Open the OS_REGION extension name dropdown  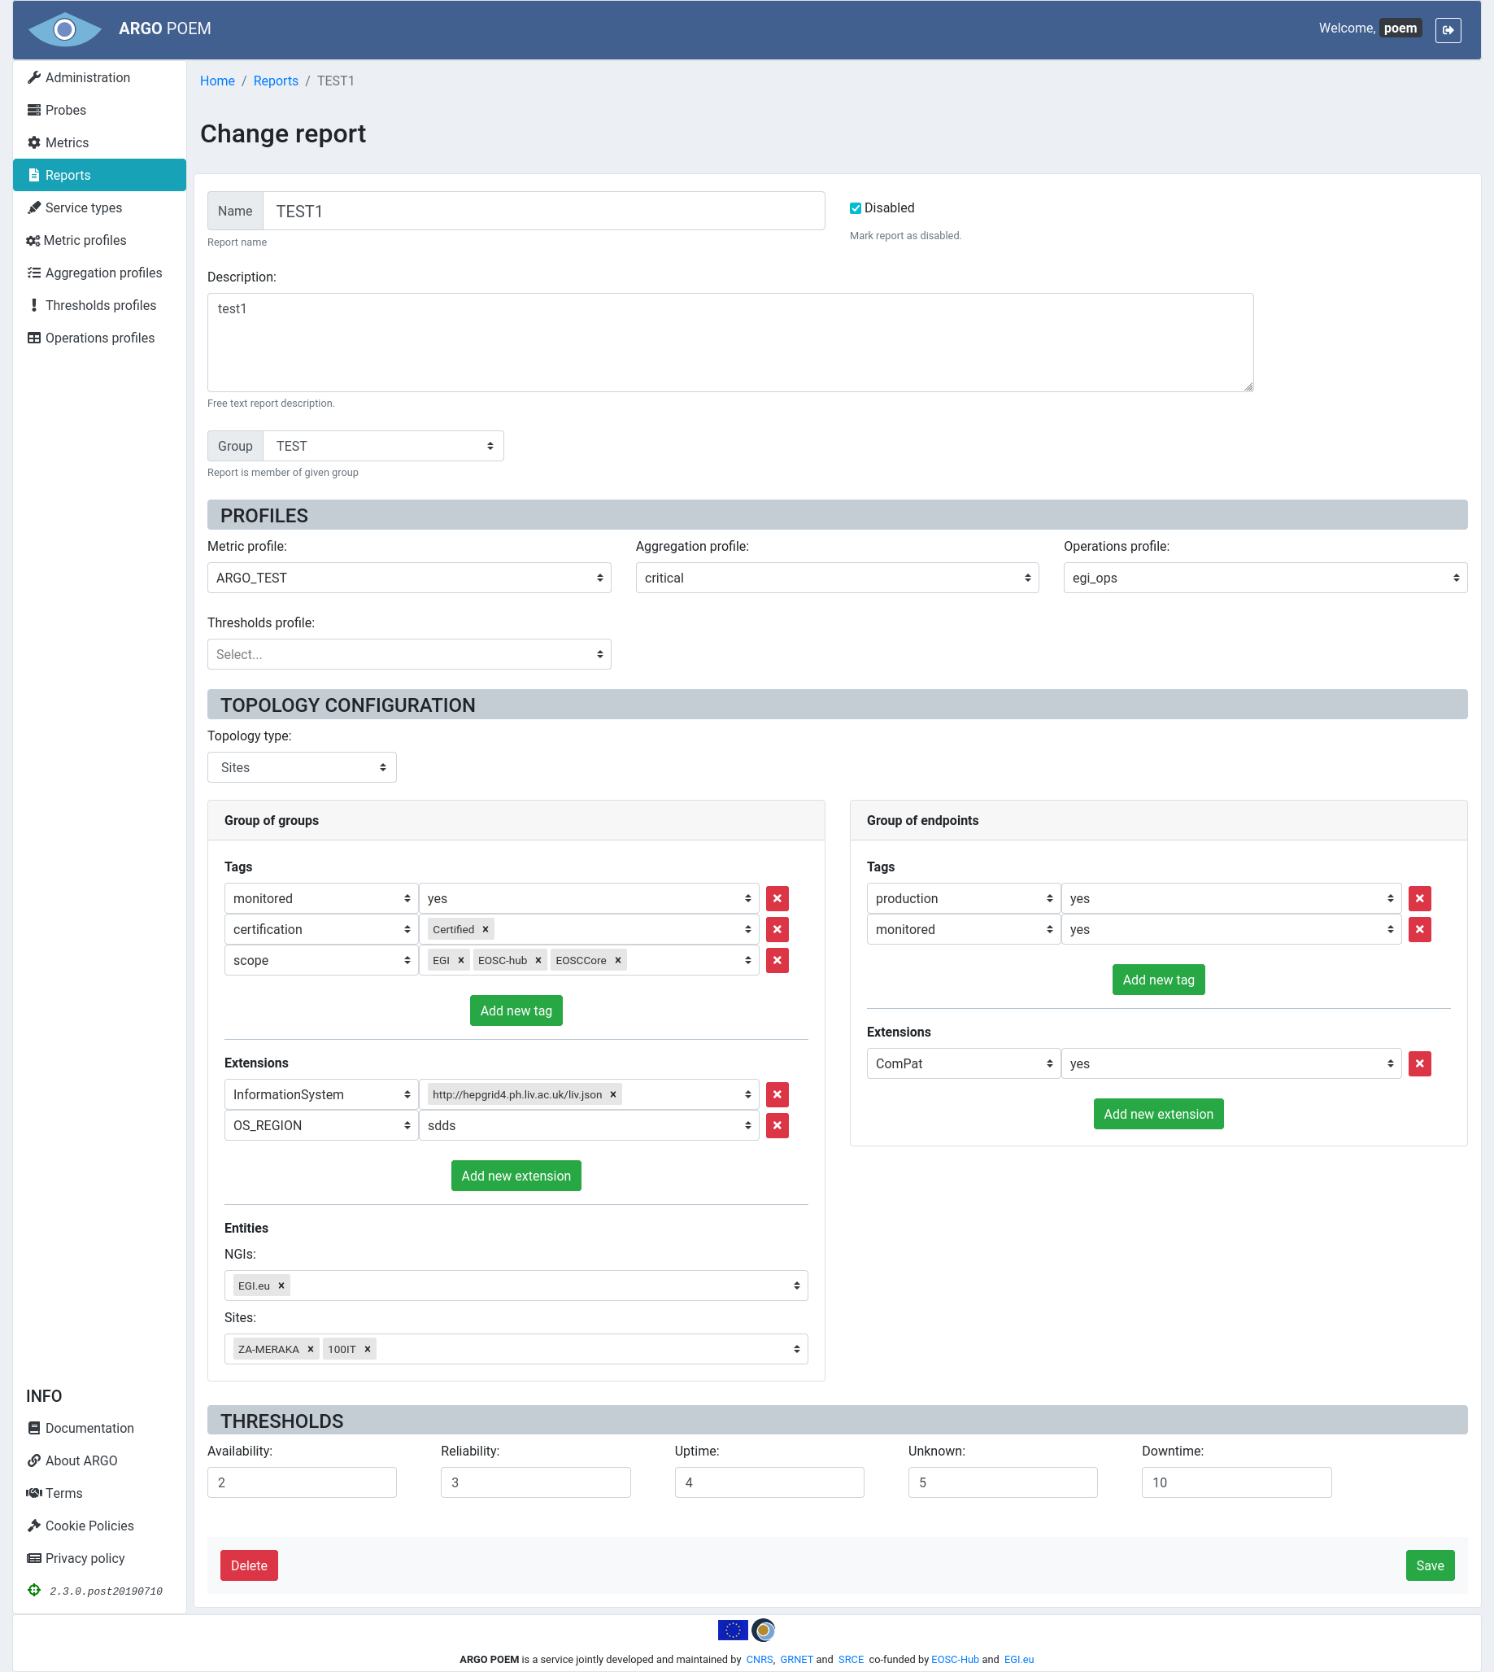[x=321, y=1126]
